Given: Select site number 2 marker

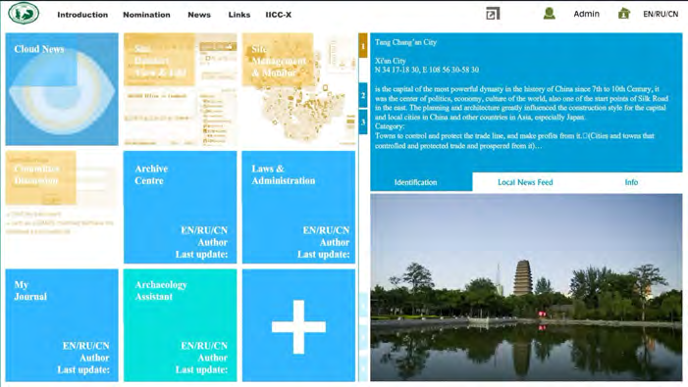Looking at the screenshot, I should 363,95.
